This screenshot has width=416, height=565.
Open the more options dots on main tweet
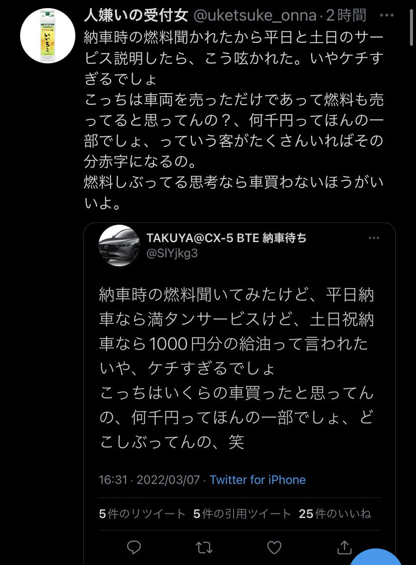coord(386,15)
